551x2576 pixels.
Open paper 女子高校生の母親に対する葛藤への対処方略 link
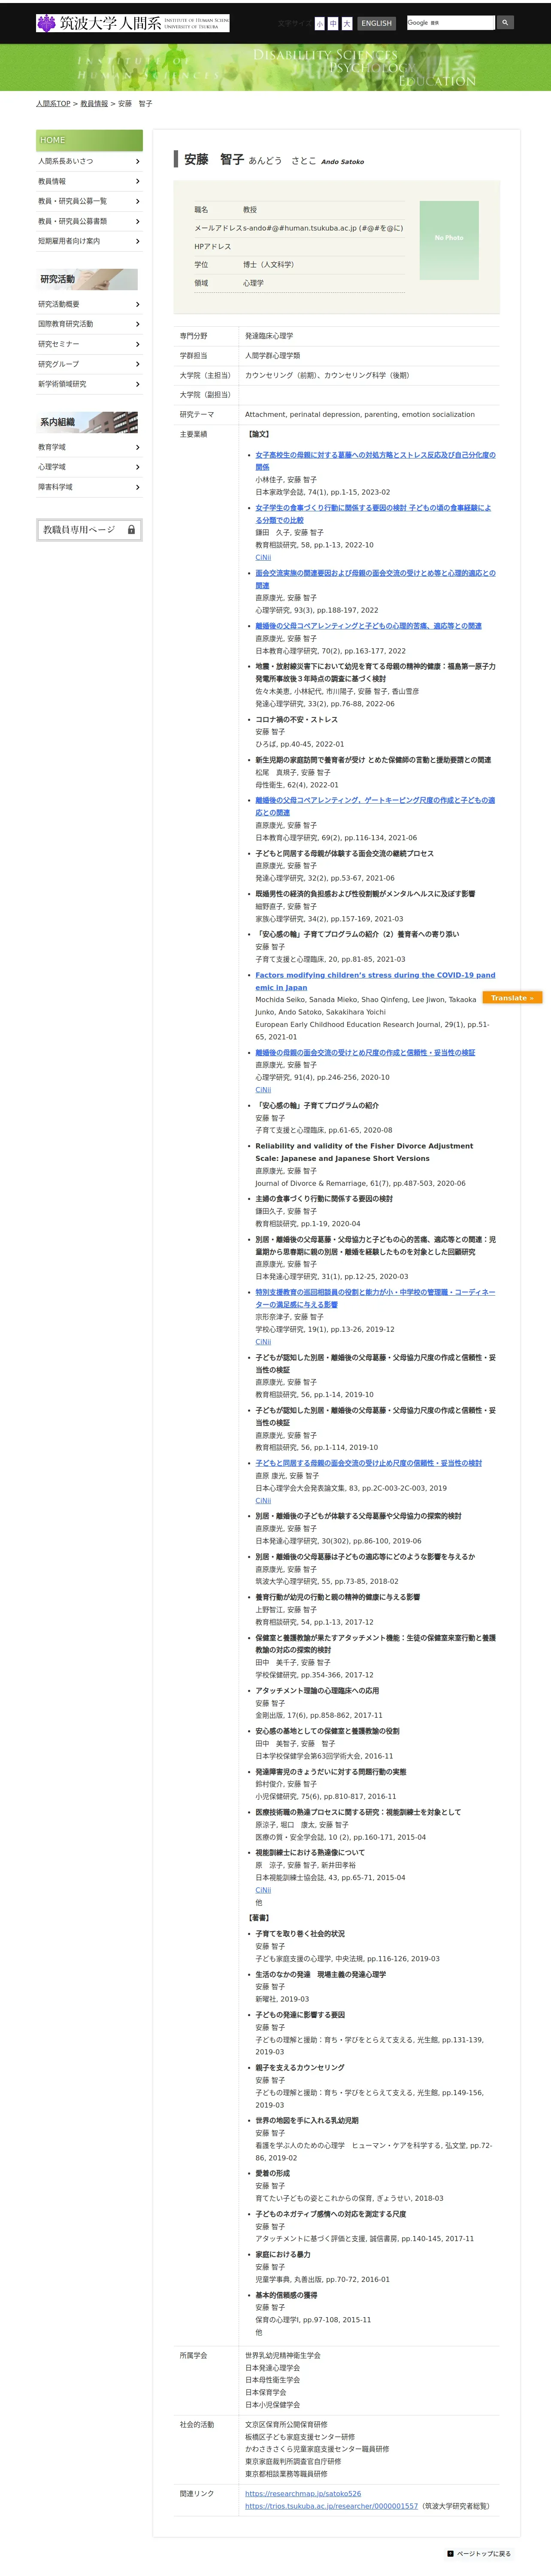[x=375, y=461]
